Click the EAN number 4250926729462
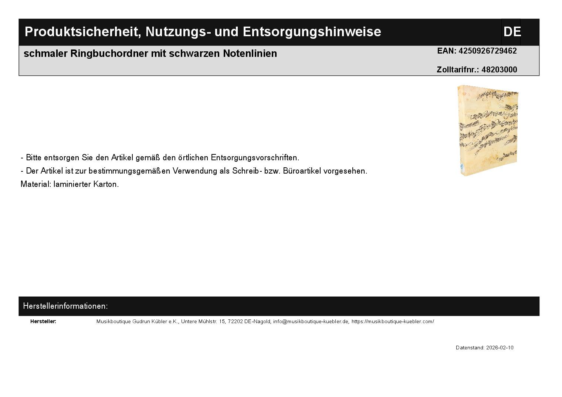 coord(487,51)
